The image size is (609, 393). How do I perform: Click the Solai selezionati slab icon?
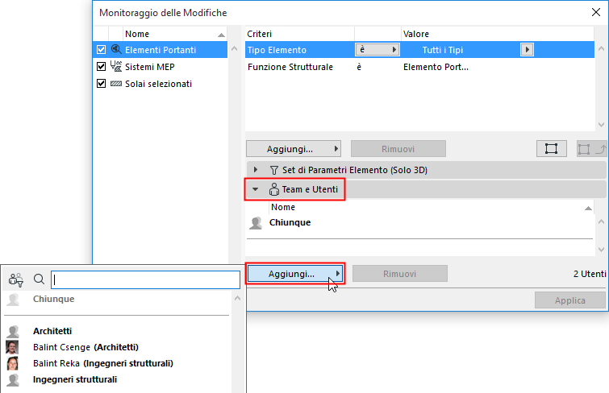[x=116, y=84]
